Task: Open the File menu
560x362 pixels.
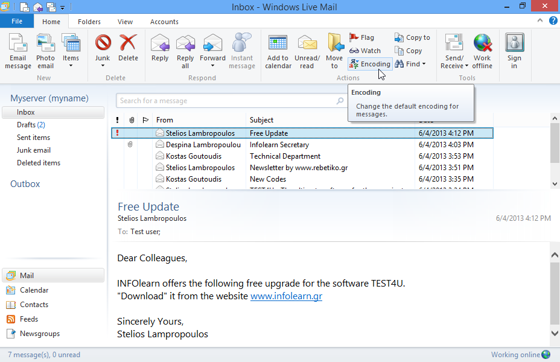Action: [x=17, y=21]
